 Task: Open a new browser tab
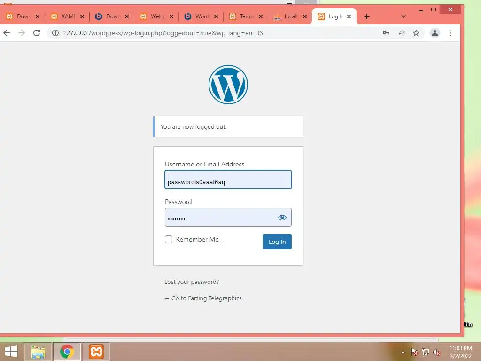366,16
